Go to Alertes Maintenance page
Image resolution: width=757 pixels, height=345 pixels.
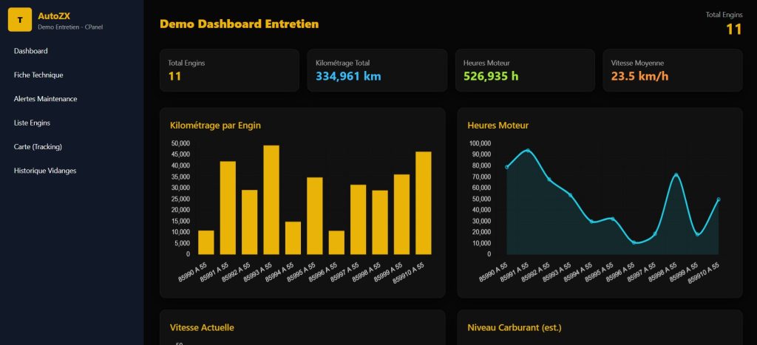(45, 99)
